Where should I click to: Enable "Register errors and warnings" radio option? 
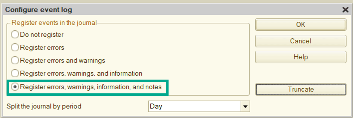(x=15, y=60)
